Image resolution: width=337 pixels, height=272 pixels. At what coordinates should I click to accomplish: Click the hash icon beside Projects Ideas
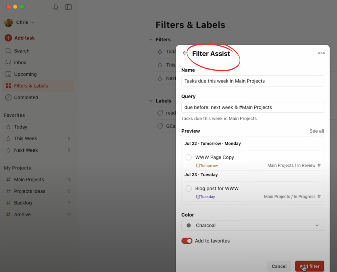pyautogui.click(x=8, y=191)
